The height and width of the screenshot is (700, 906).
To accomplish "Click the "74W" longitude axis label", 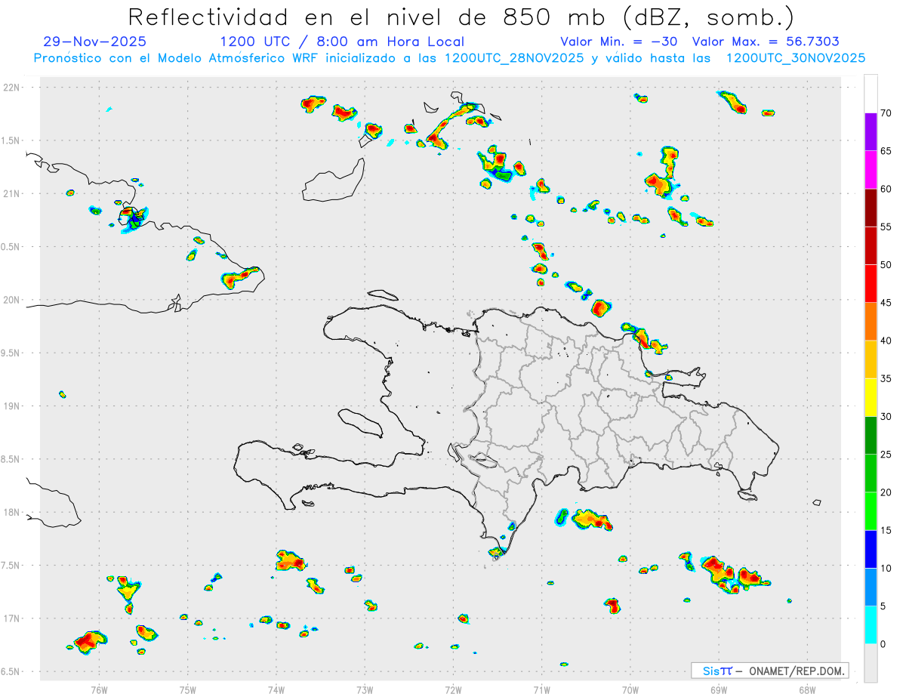I will [x=276, y=689].
